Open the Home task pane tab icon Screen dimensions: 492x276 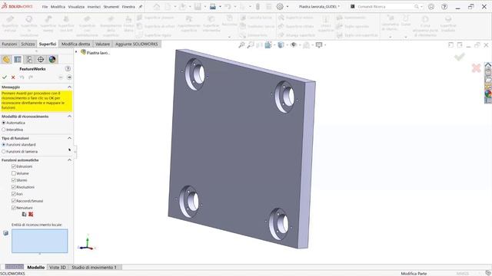(488, 65)
